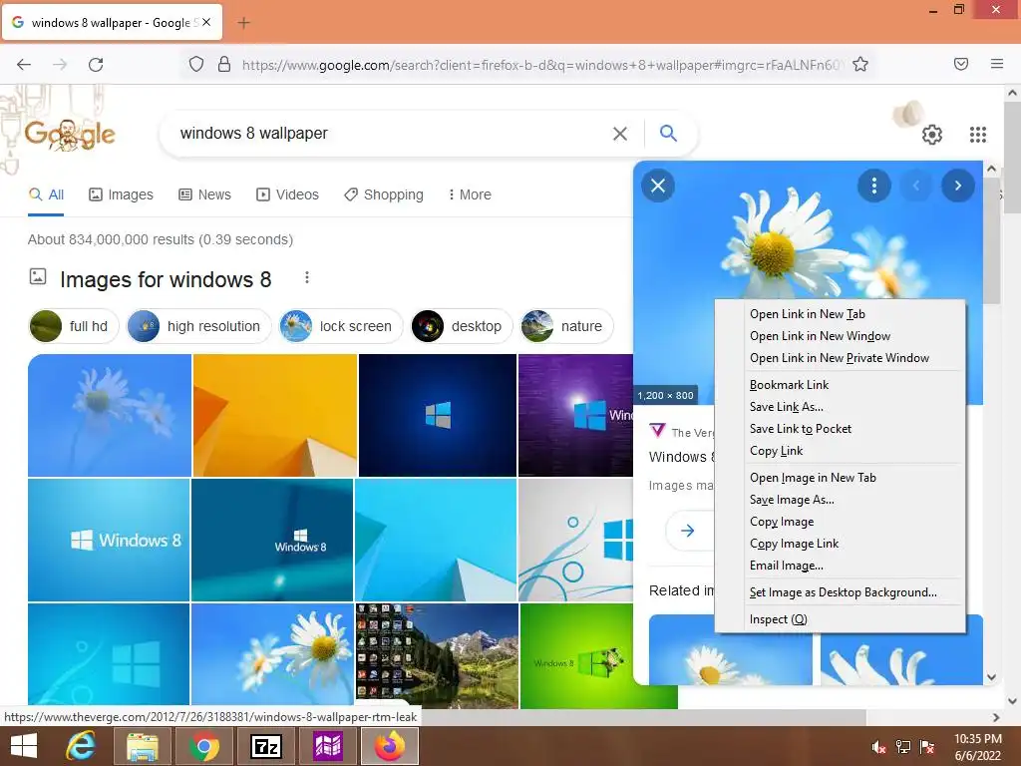This screenshot has height=766, width=1021.
Task: Open the tracking protection shield icon
Action: 196,64
